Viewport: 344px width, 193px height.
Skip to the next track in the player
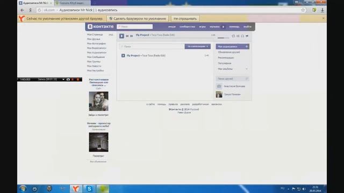click(131, 36)
